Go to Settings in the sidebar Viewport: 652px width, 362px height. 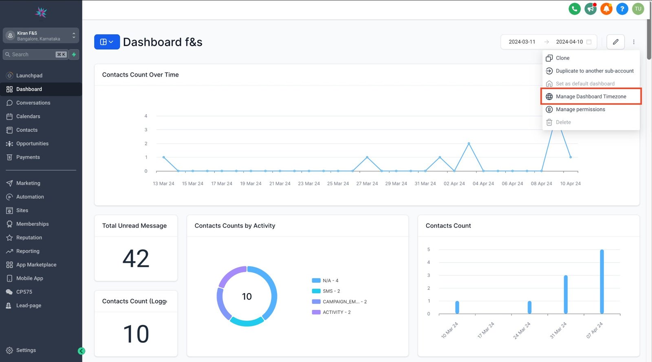coord(26,350)
